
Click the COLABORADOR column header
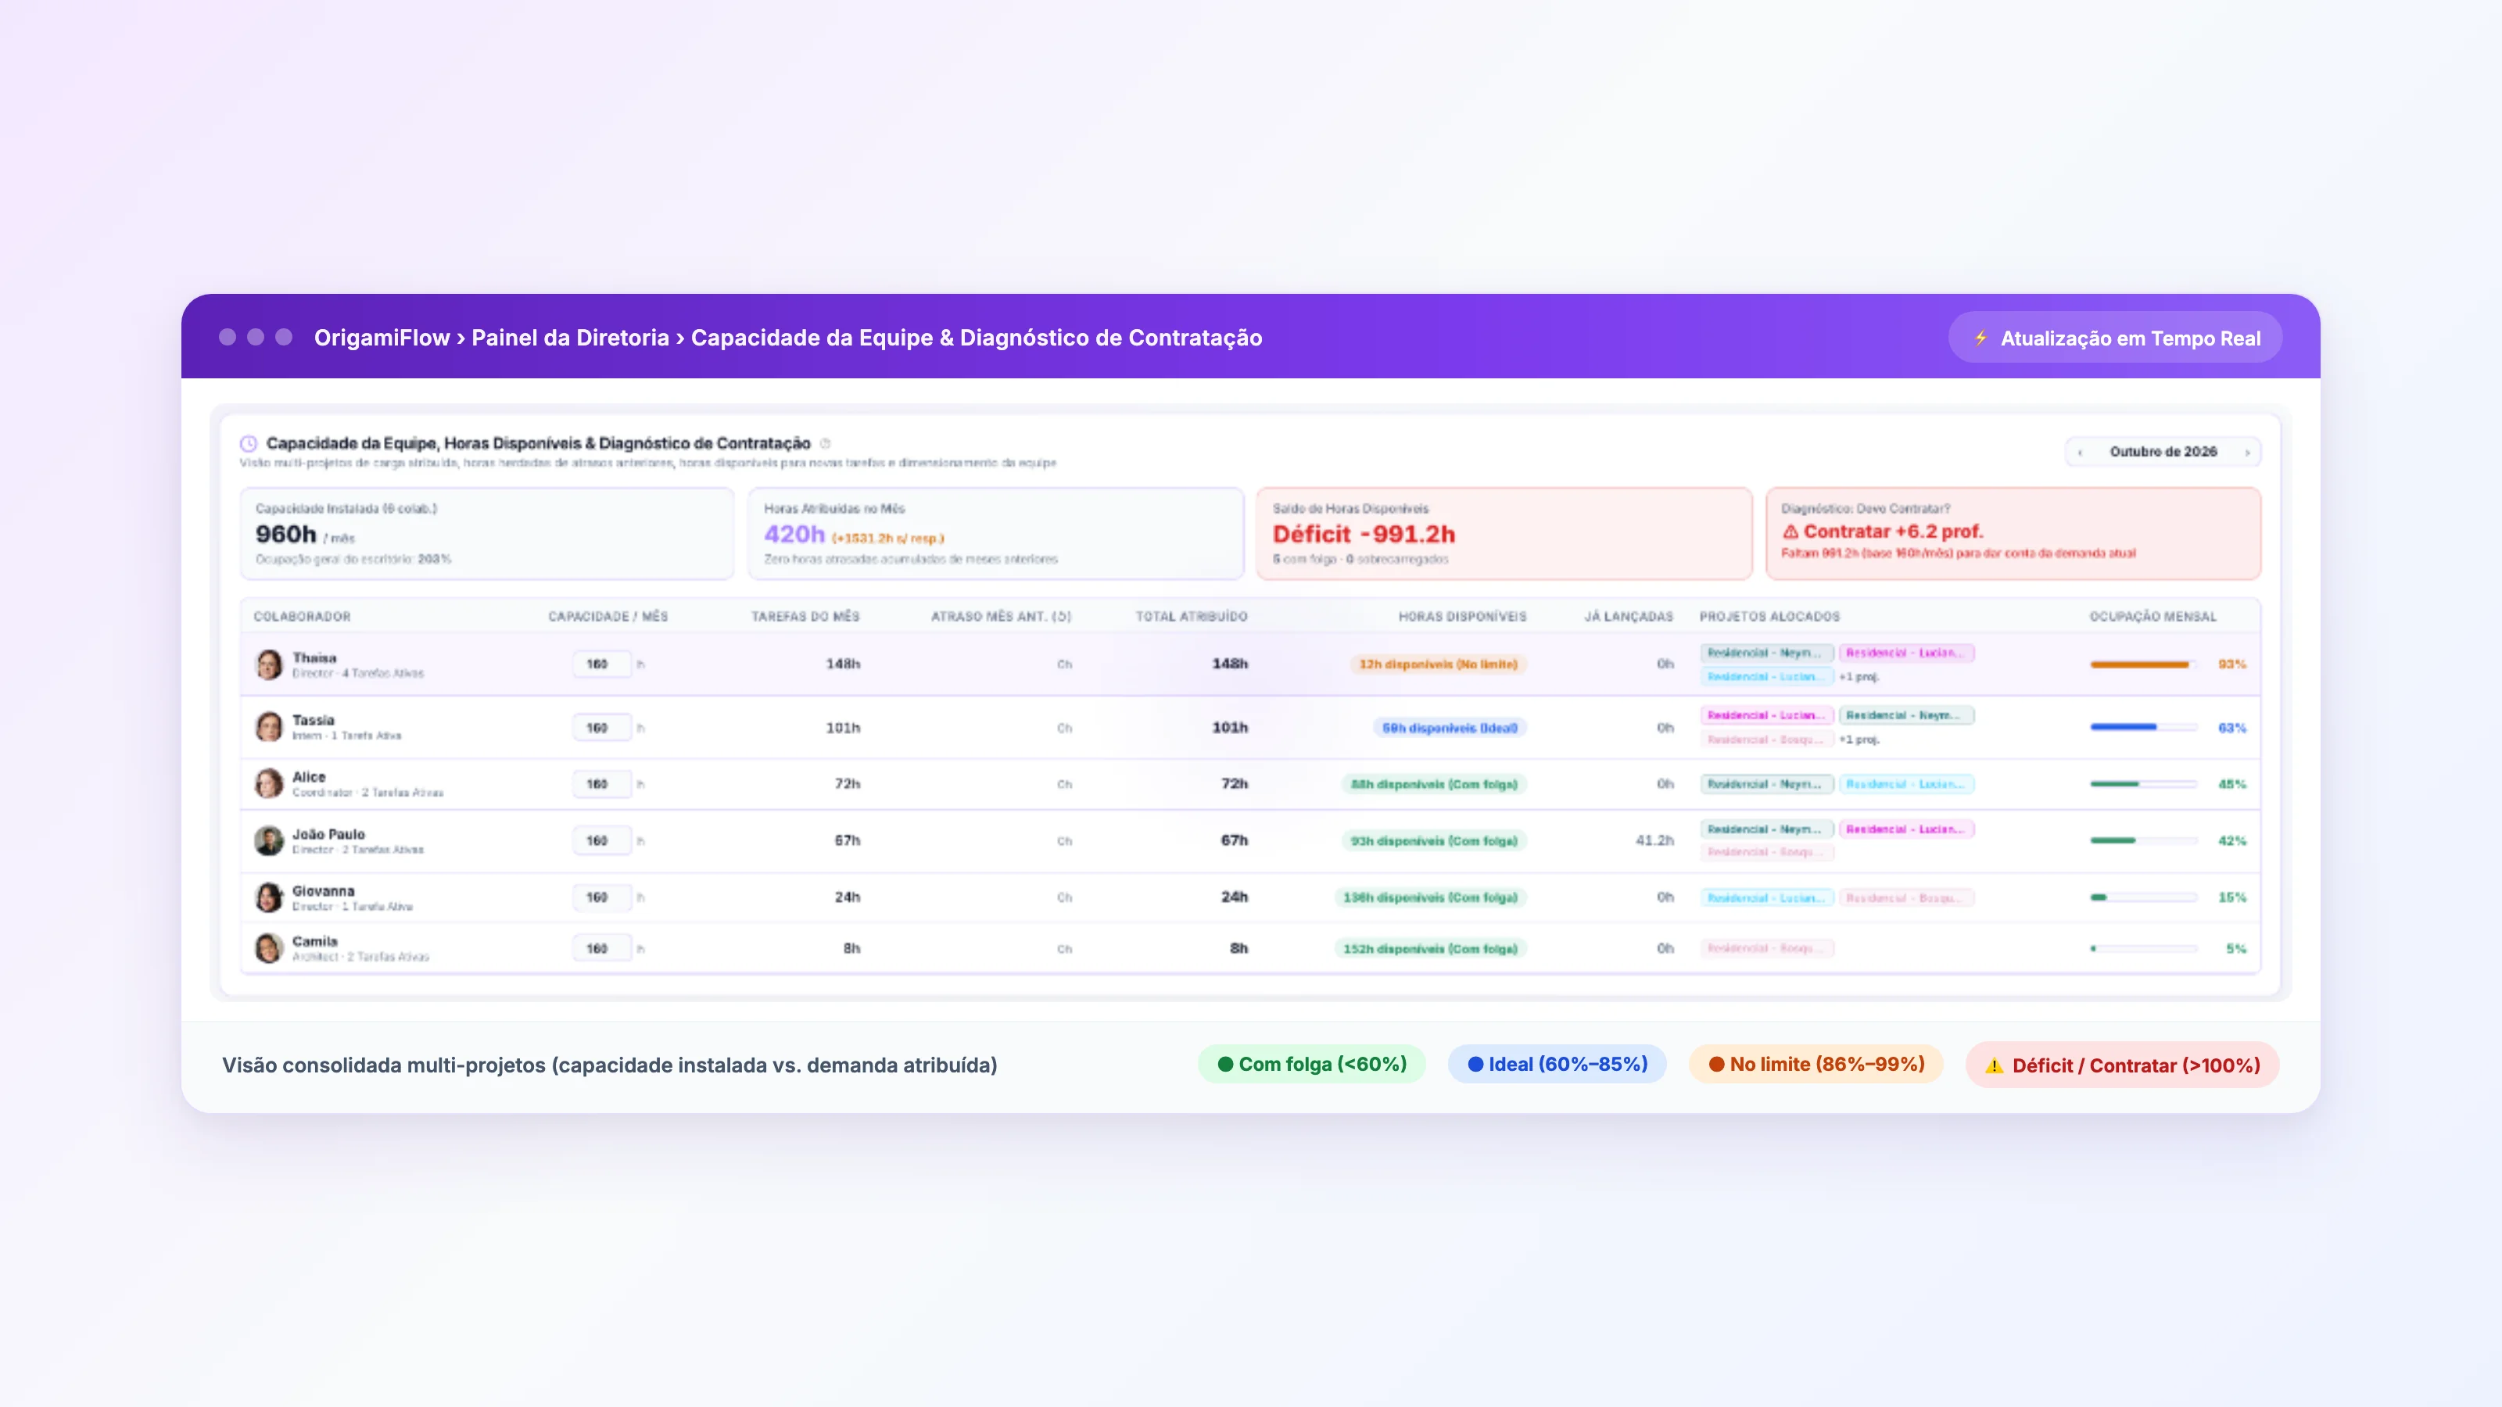click(302, 617)
